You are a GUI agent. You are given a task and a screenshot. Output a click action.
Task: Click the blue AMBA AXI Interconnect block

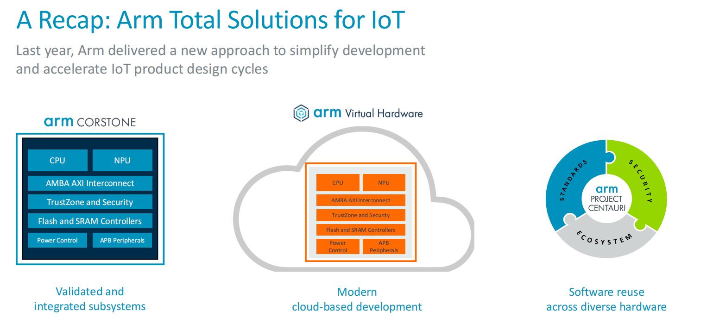(x=90, y=183)
